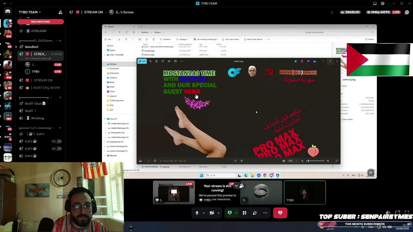Viewport: 413px width, 232px height.
Task: Open the TYBO TEAM server dropdown
Action: 30,12
